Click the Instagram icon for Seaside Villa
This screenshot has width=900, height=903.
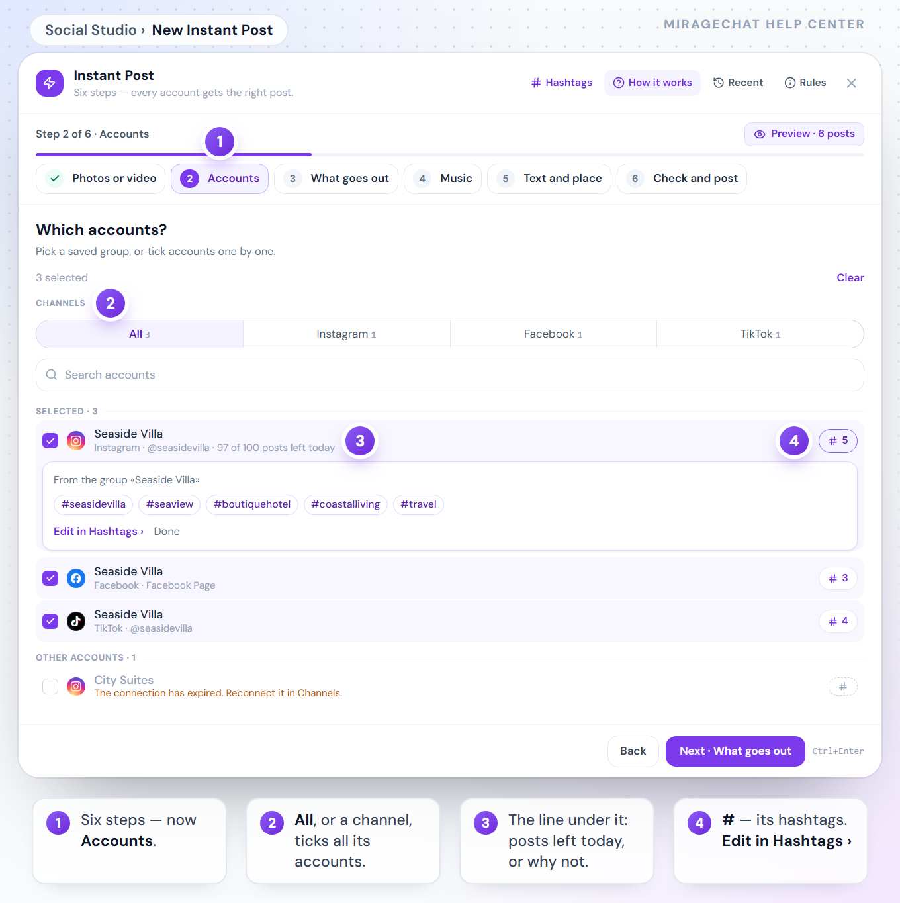pos(76,440)
